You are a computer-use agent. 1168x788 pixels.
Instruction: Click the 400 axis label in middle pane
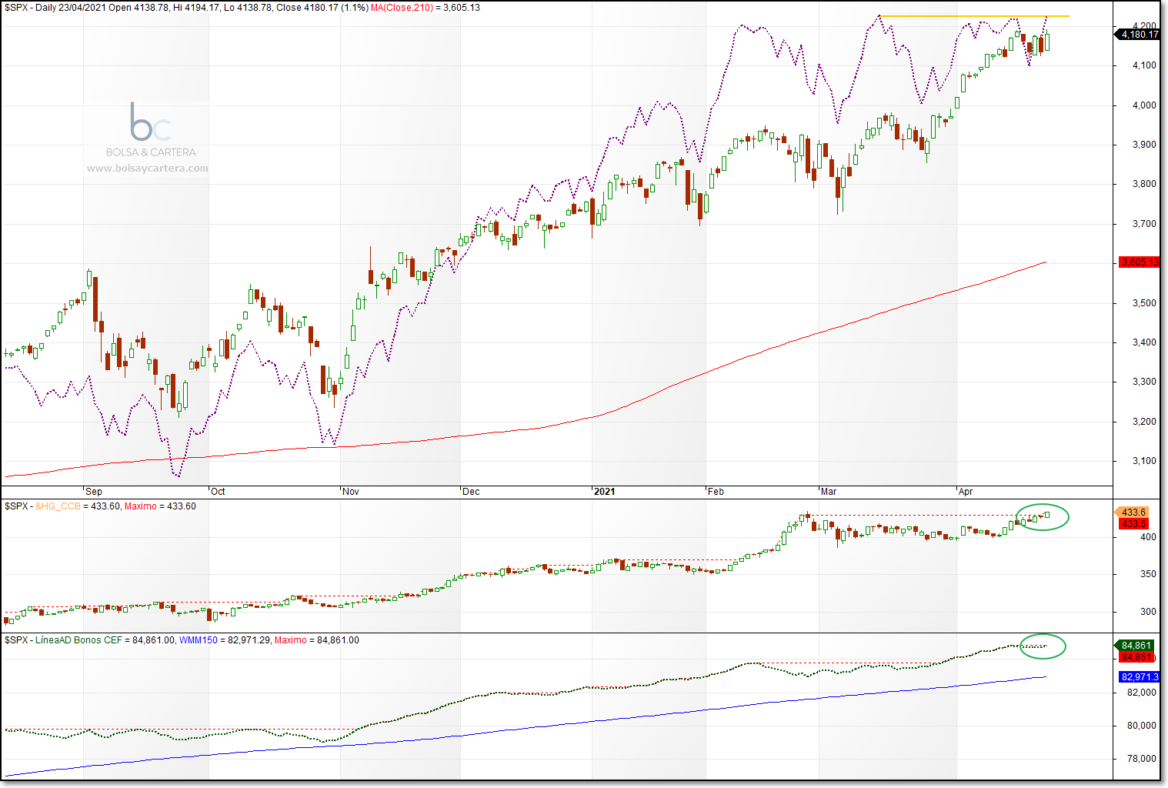[1148, 537]
